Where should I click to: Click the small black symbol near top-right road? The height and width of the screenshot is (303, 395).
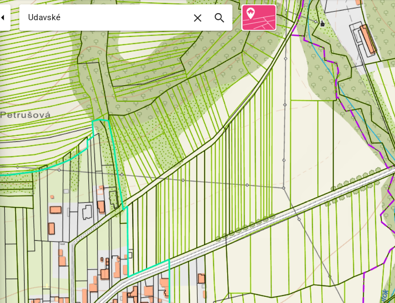tap(323, 24)
